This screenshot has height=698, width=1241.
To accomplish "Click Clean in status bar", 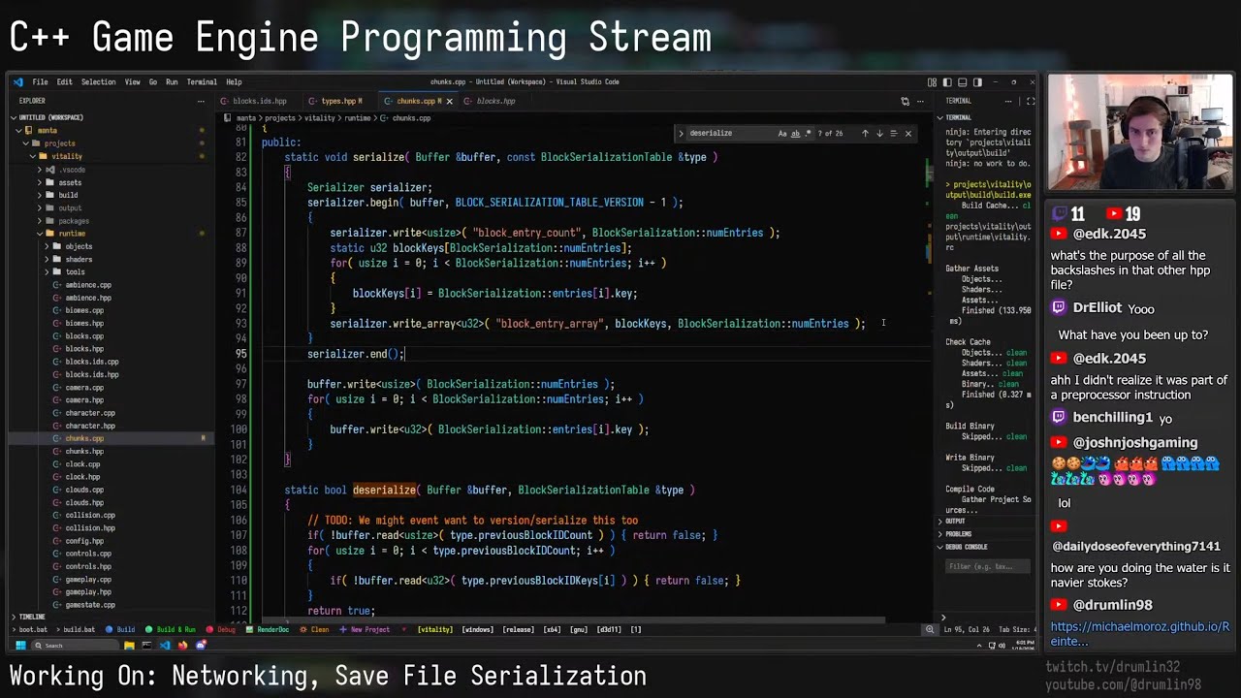I will 314,629.
